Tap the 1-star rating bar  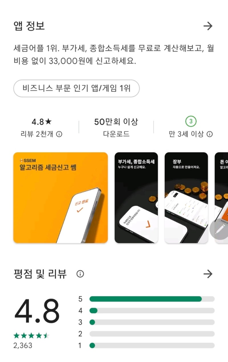point(152,346)
